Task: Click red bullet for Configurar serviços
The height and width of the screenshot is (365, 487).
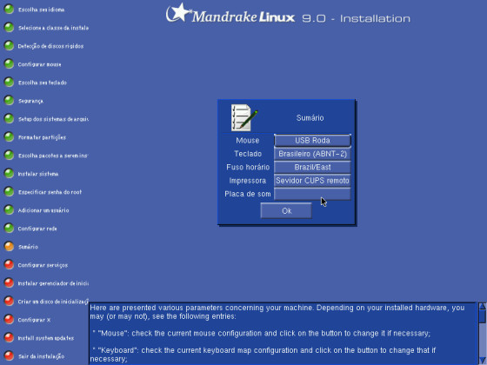Action: [9, 264]
